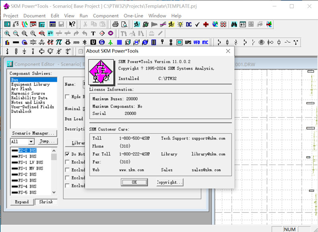Insert a new Bus bar component
Viewport: 318px width, 232px height.
pyautogui.click(x=16, y=42)
